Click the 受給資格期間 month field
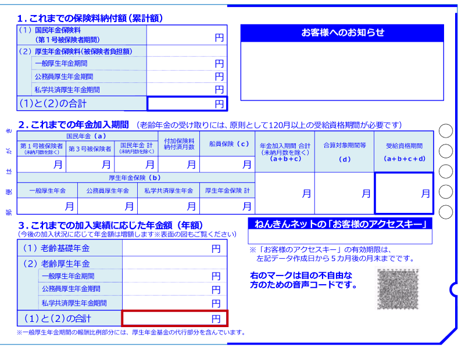The height and width of the screenshot is (348, 465). click(x=404, y=194)
